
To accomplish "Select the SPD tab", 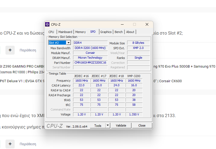I will [93, 32].
